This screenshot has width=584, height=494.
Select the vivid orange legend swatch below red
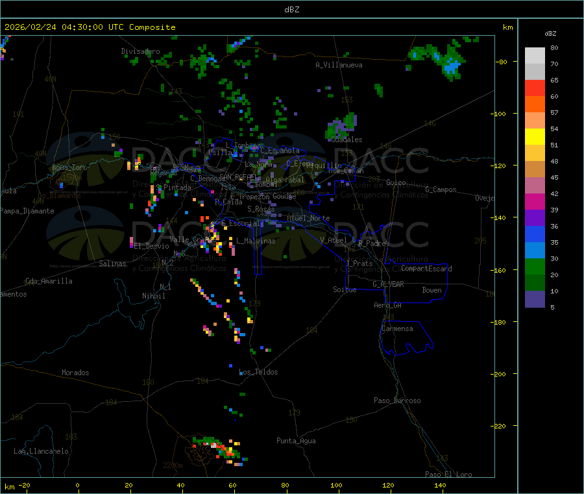pyautogui.click(x=535, y=105)
